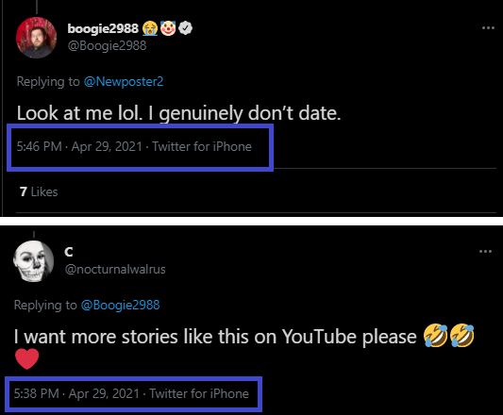Open the display name "boogie2988"
Image resolution: width=503 pixels, height=415 pixels.
coord(103,28)
